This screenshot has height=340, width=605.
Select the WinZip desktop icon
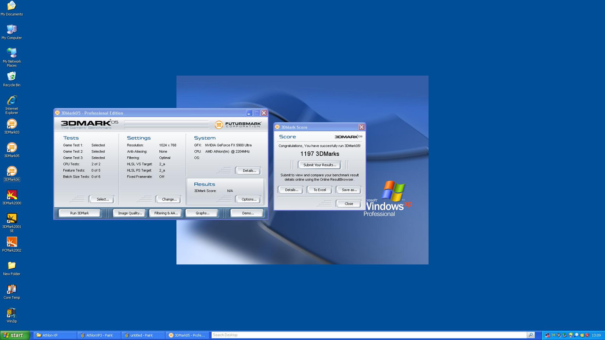[x=11, y=315]
